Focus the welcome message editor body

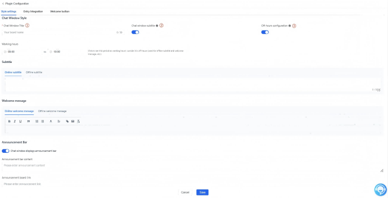[x=193, y=129]
